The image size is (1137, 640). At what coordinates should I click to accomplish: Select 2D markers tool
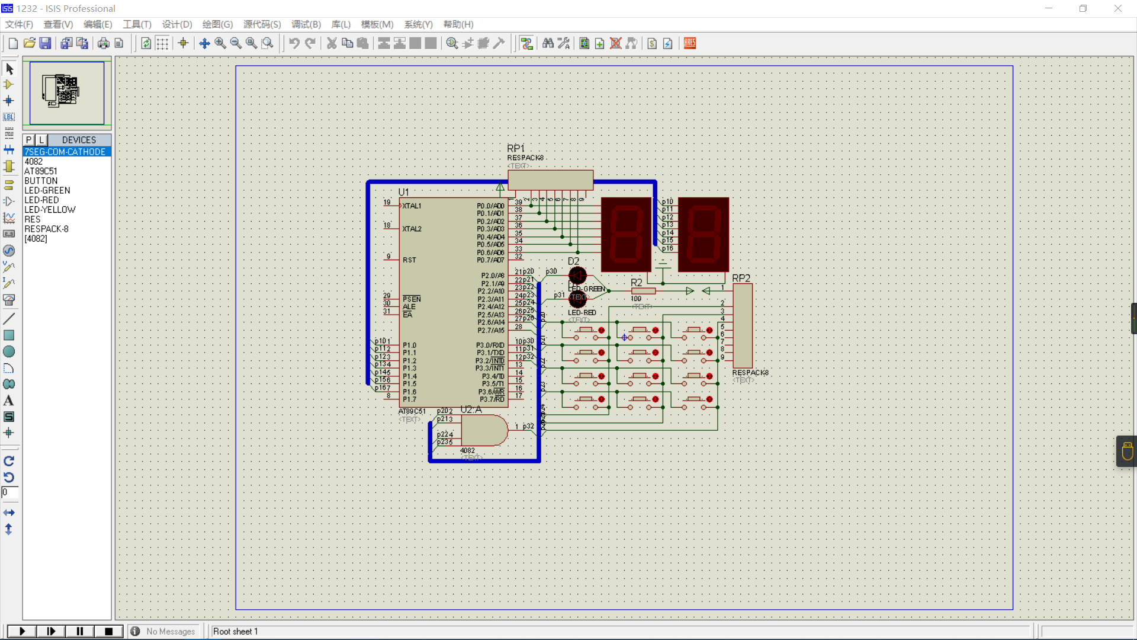click(x=9, y=433)
